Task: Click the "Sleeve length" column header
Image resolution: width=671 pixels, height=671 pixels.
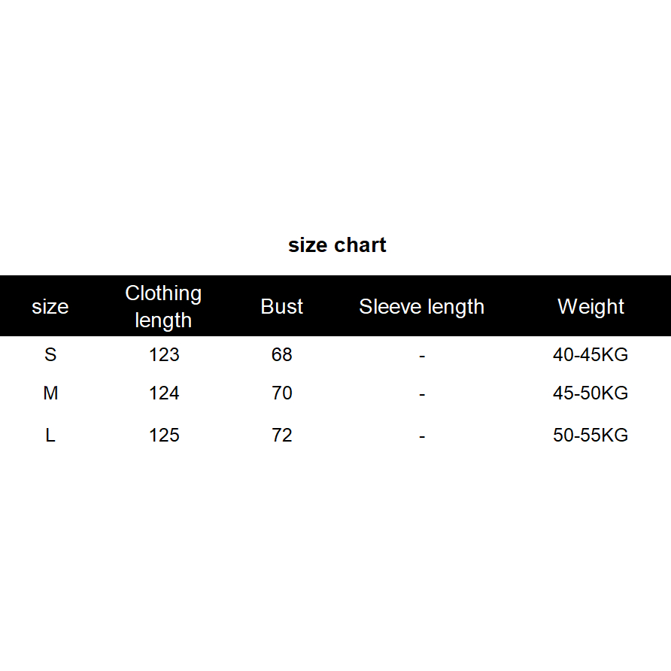Action: point(421,307)
